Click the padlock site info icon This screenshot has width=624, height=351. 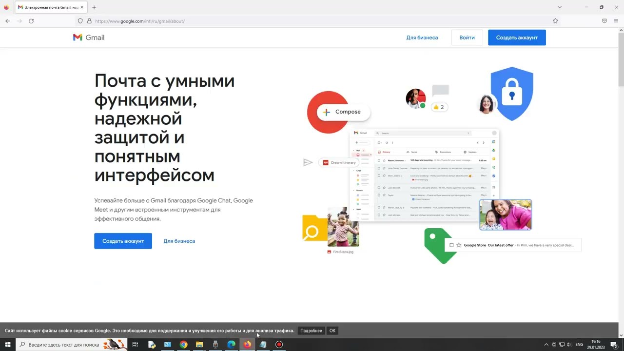(x=89, y=21)
